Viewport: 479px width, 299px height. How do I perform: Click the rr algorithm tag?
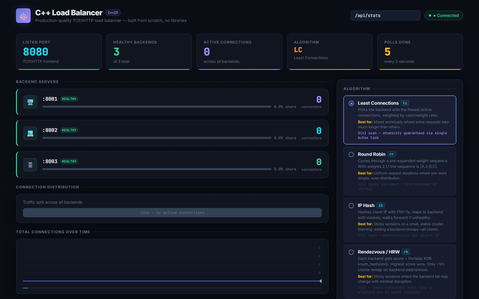(x=392, y=154)
